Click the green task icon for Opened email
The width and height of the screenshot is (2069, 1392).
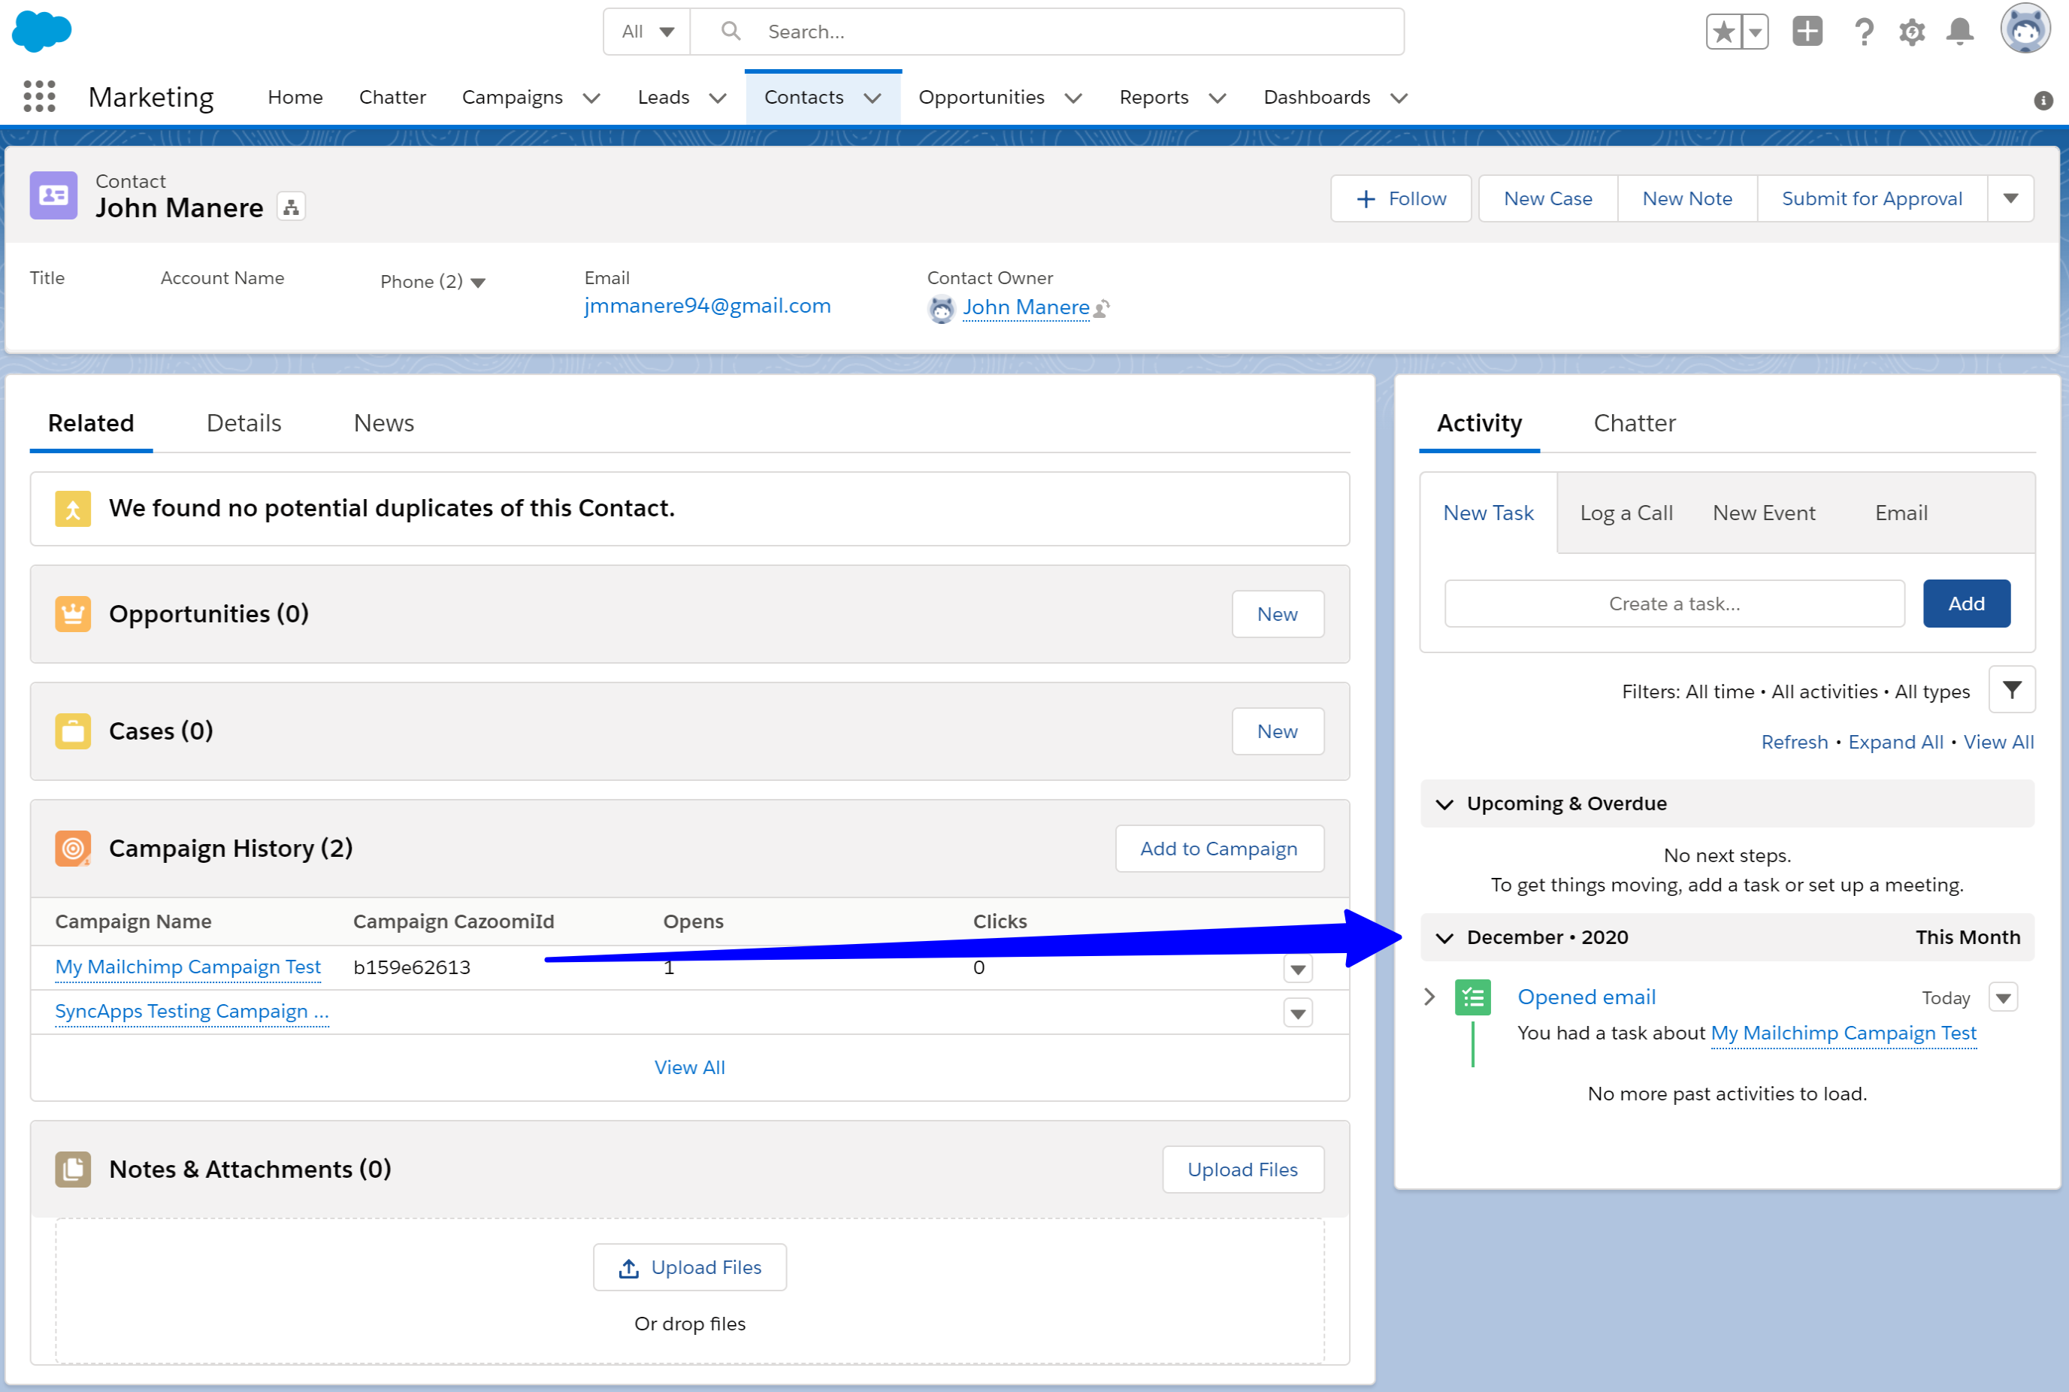1472,997
